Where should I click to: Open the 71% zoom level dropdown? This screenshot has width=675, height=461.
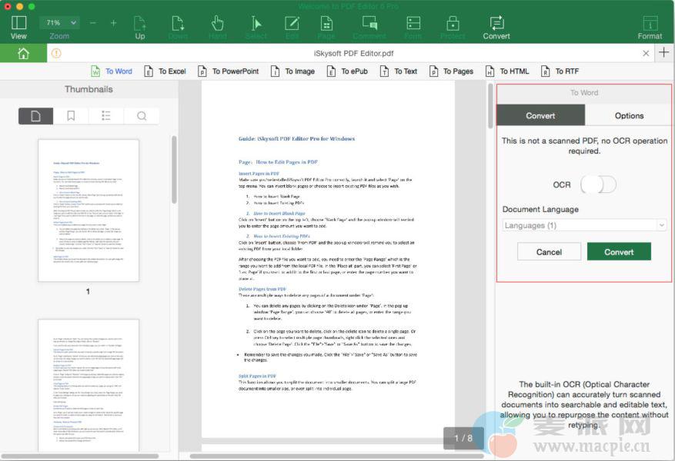(x=59, y=23)
